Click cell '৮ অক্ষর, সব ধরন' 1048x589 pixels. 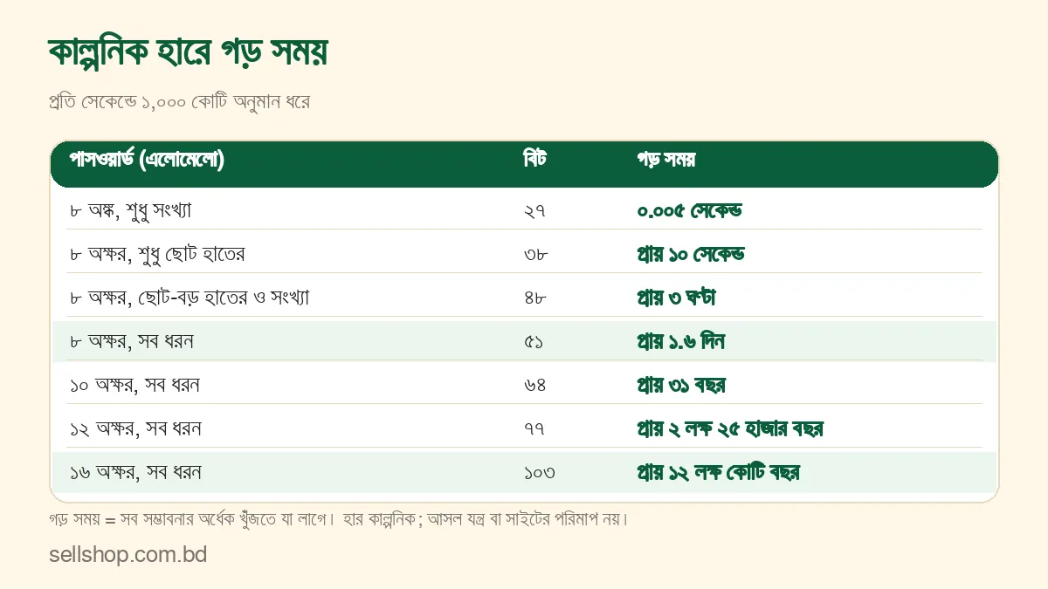point(132,341)
